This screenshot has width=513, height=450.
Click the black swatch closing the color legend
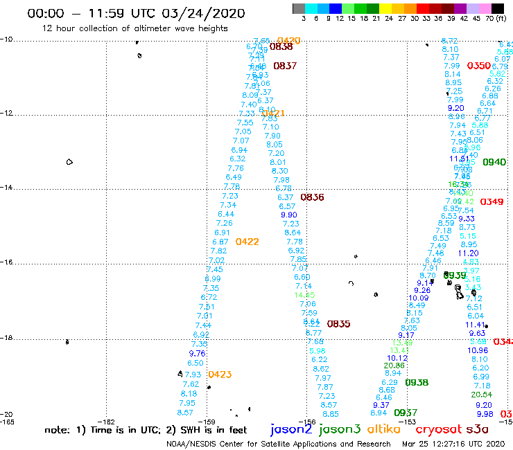click(x=497, y=8)
